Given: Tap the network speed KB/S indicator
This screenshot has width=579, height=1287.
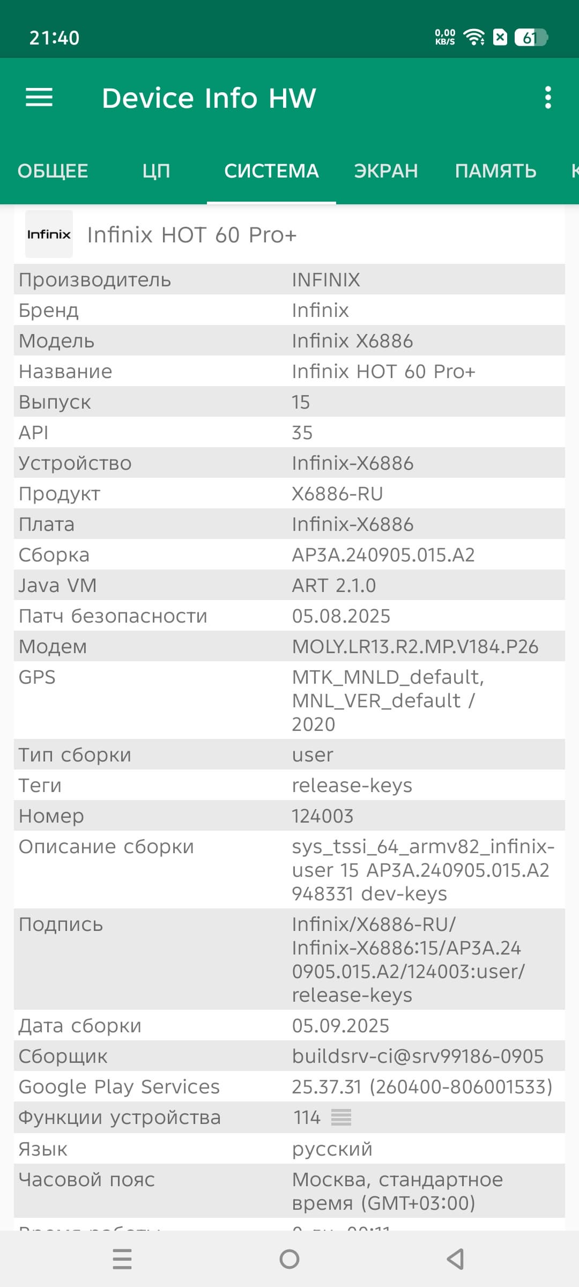Looking at the screenshot, I should [445, 38].
